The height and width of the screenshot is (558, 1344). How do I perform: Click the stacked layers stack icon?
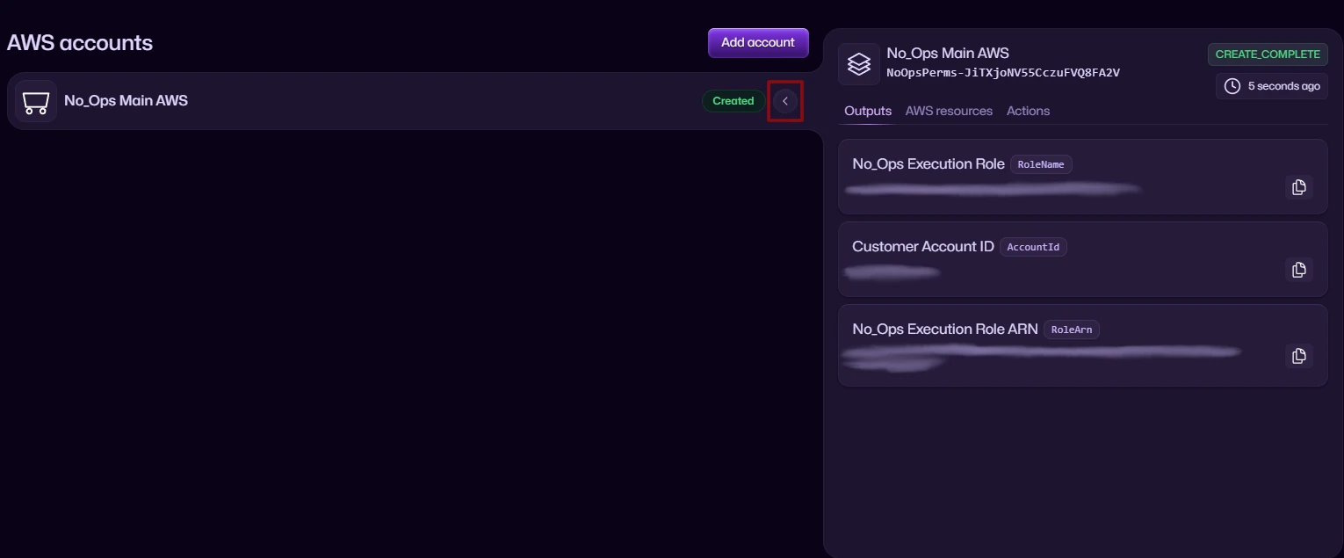(x=858, y=64)
